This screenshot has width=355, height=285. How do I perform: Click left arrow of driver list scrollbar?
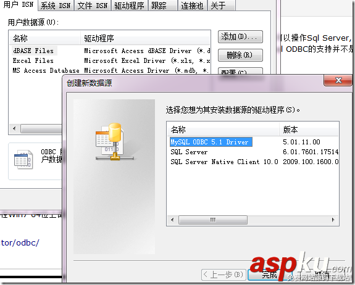(x=172, y=220)
